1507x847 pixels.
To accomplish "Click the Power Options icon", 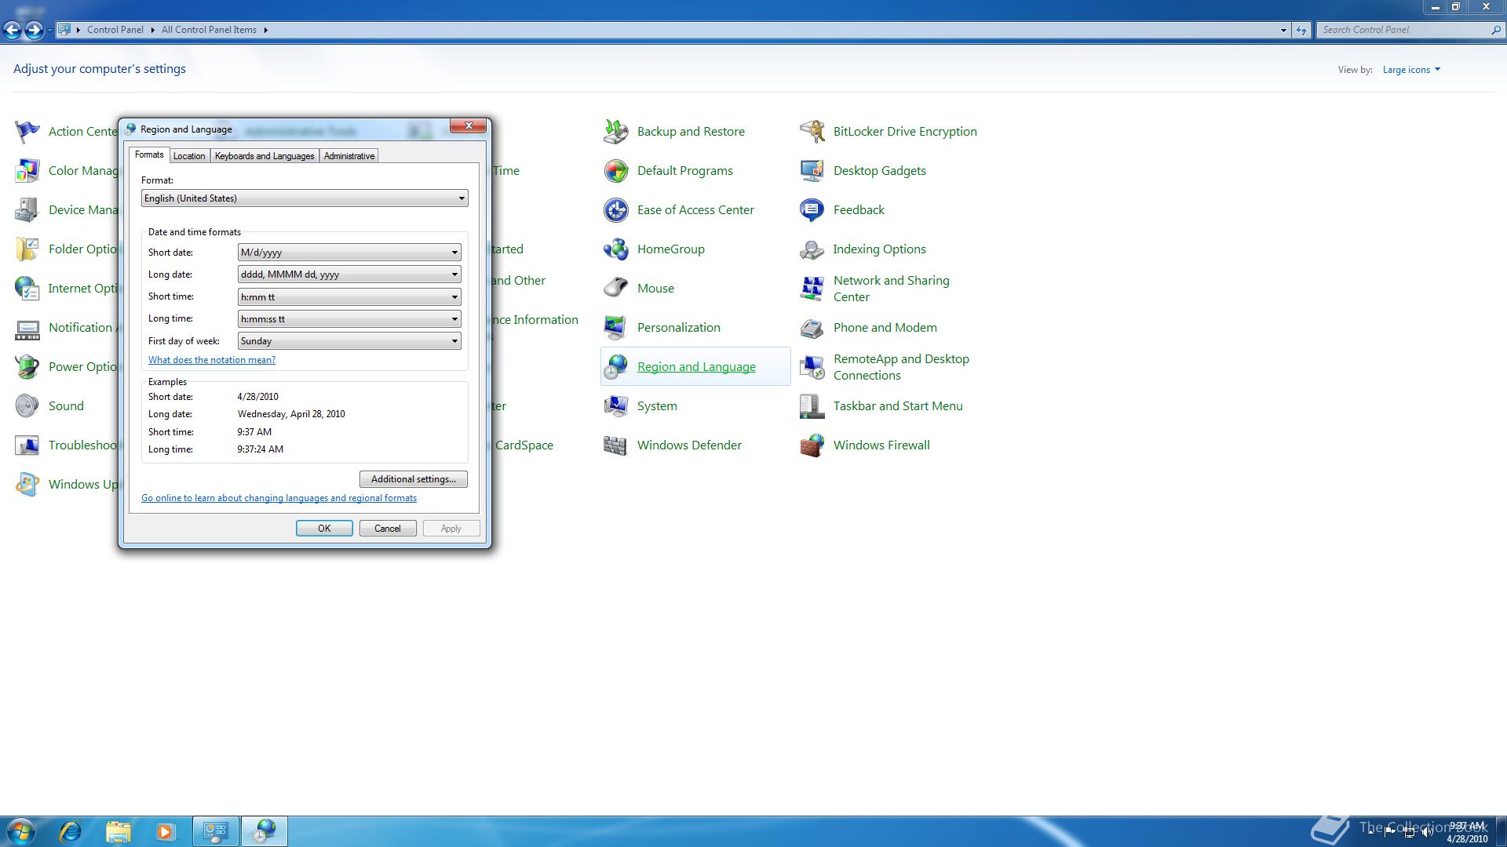I will (x=27, y=367).
